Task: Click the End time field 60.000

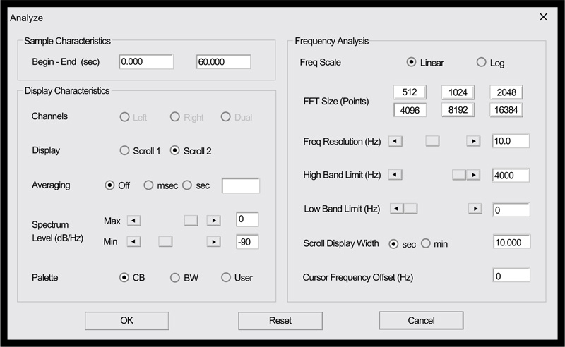Action: click(223, 61)
